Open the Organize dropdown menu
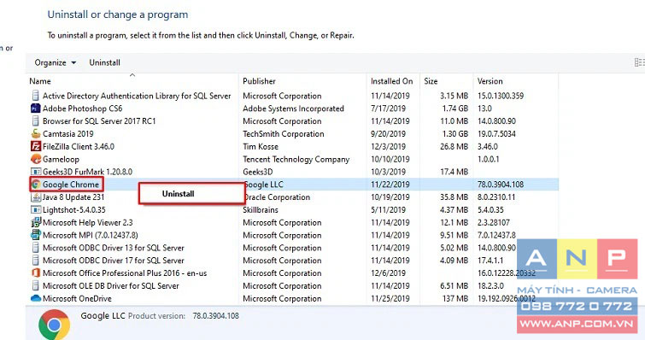This screenshot has width=645, height=340. (56, 62)
